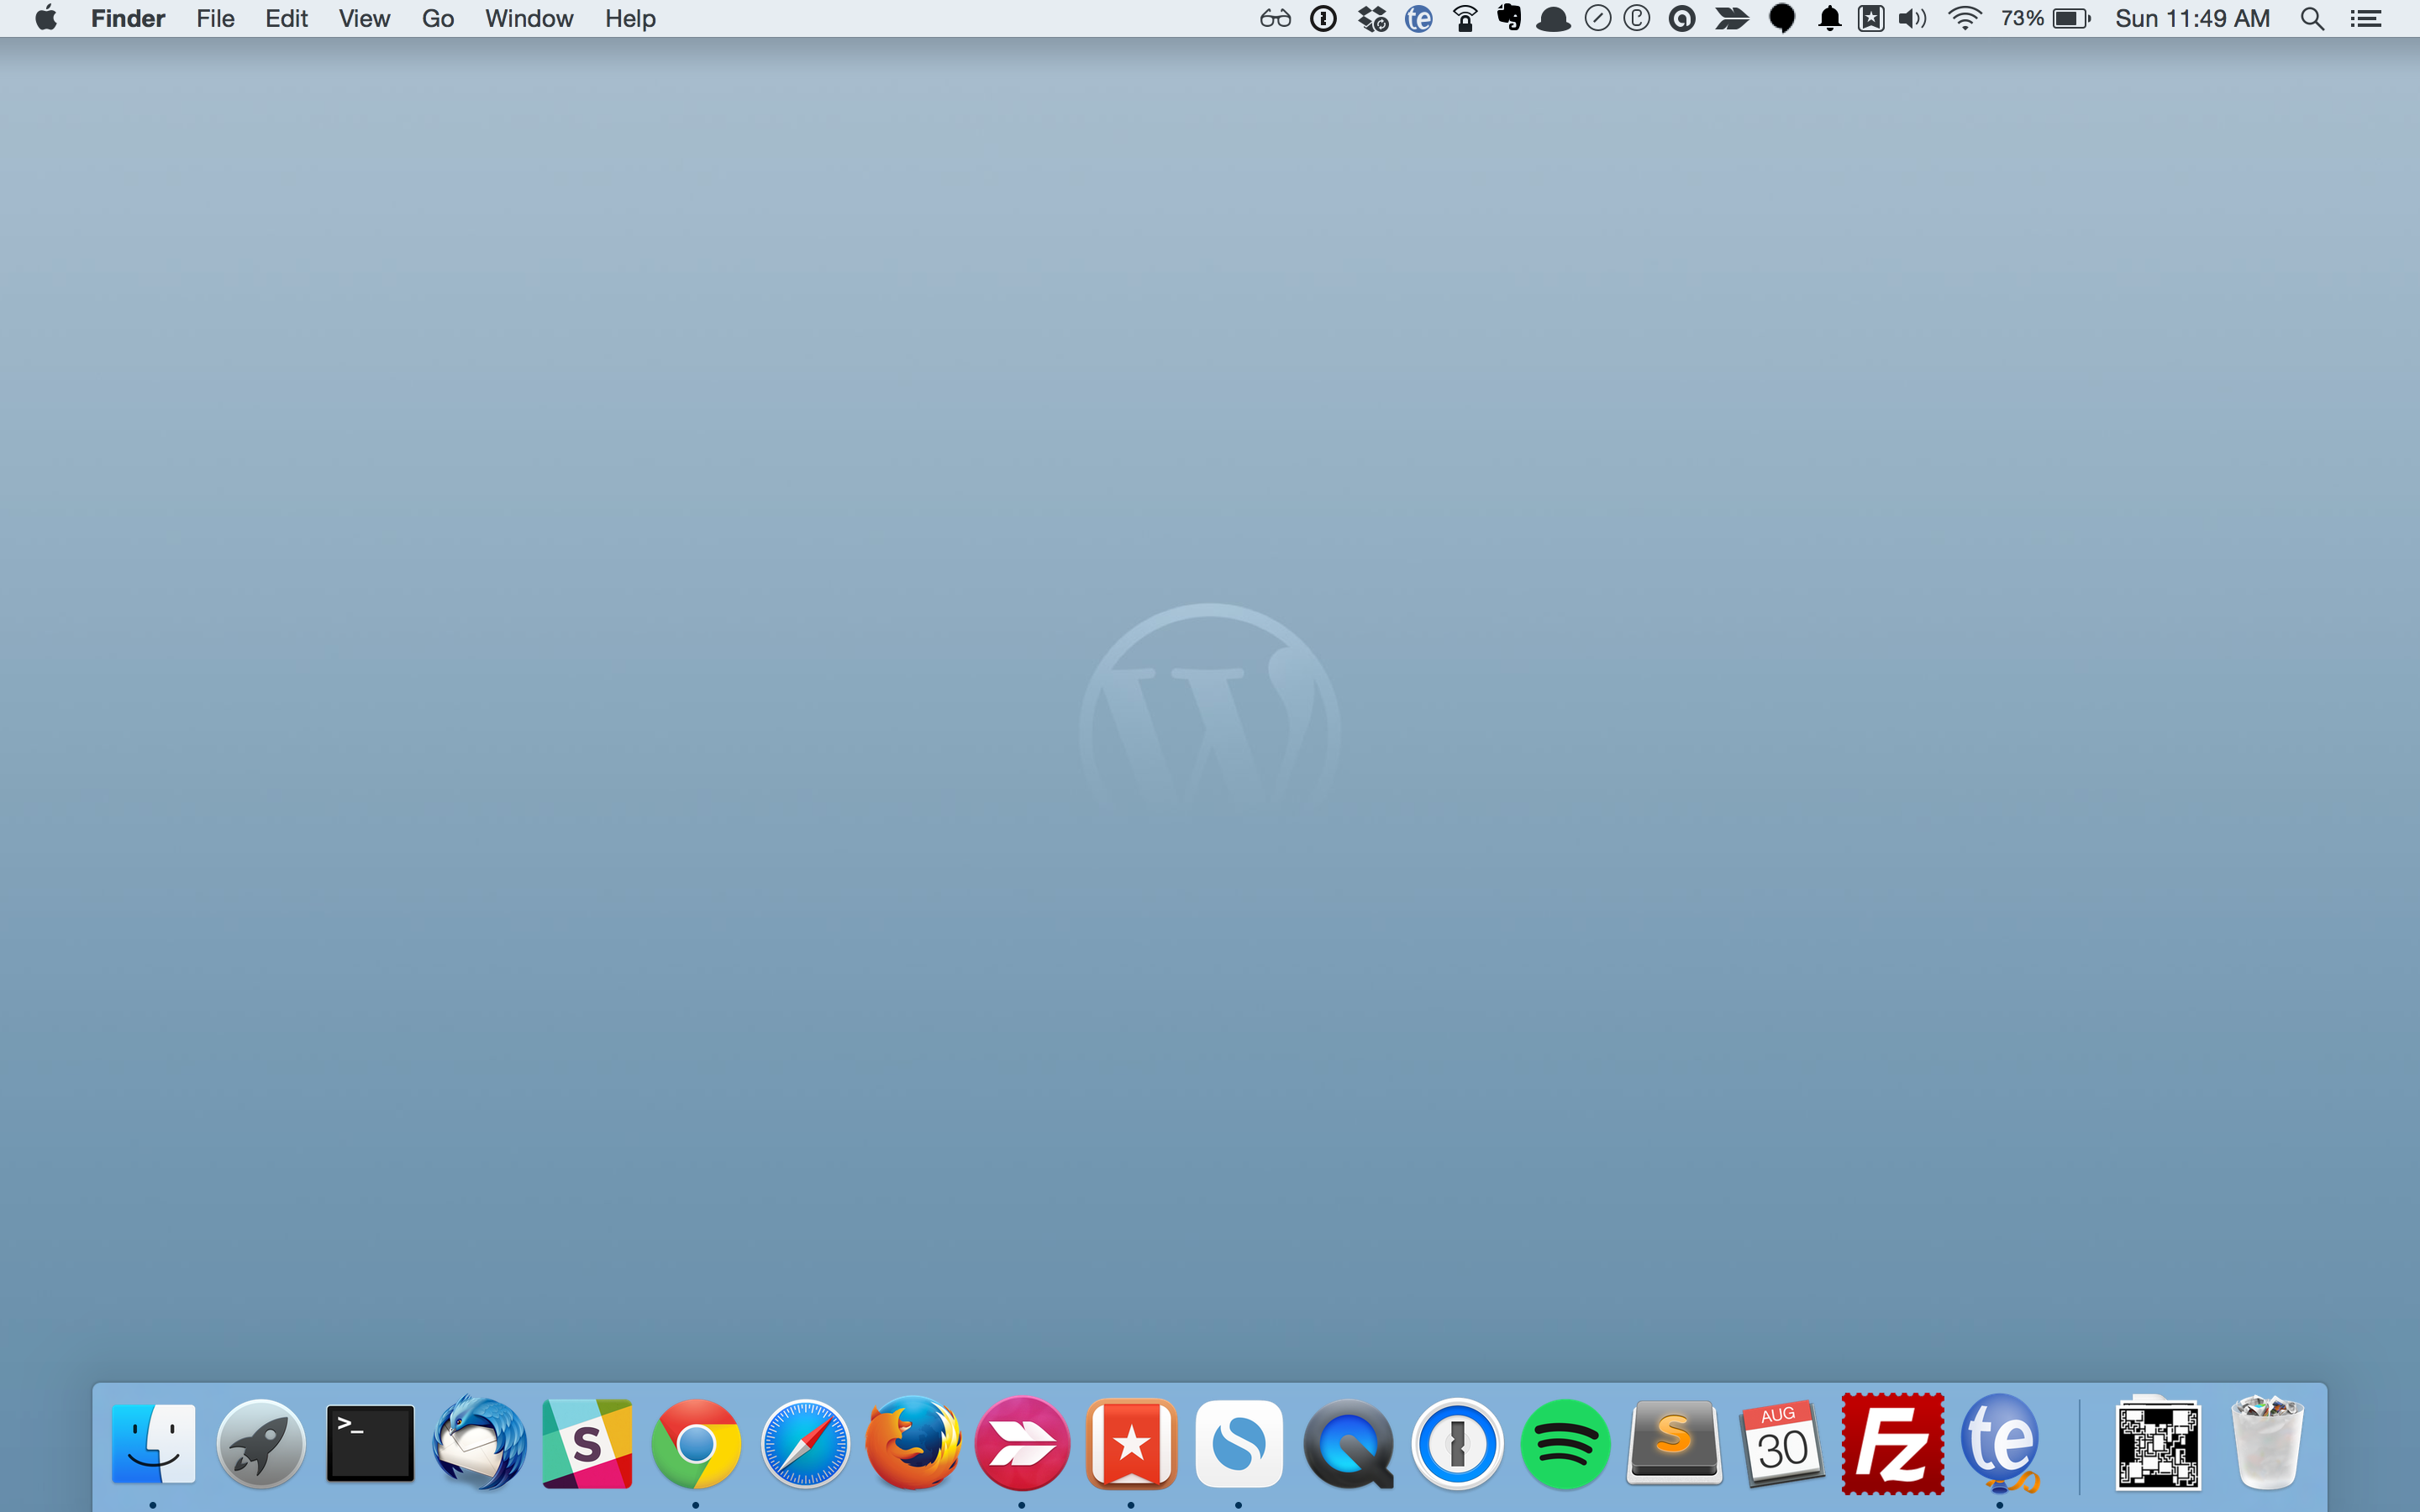
Task: Open Safari compass icon in the Dock
Action: click(805, 1444)
